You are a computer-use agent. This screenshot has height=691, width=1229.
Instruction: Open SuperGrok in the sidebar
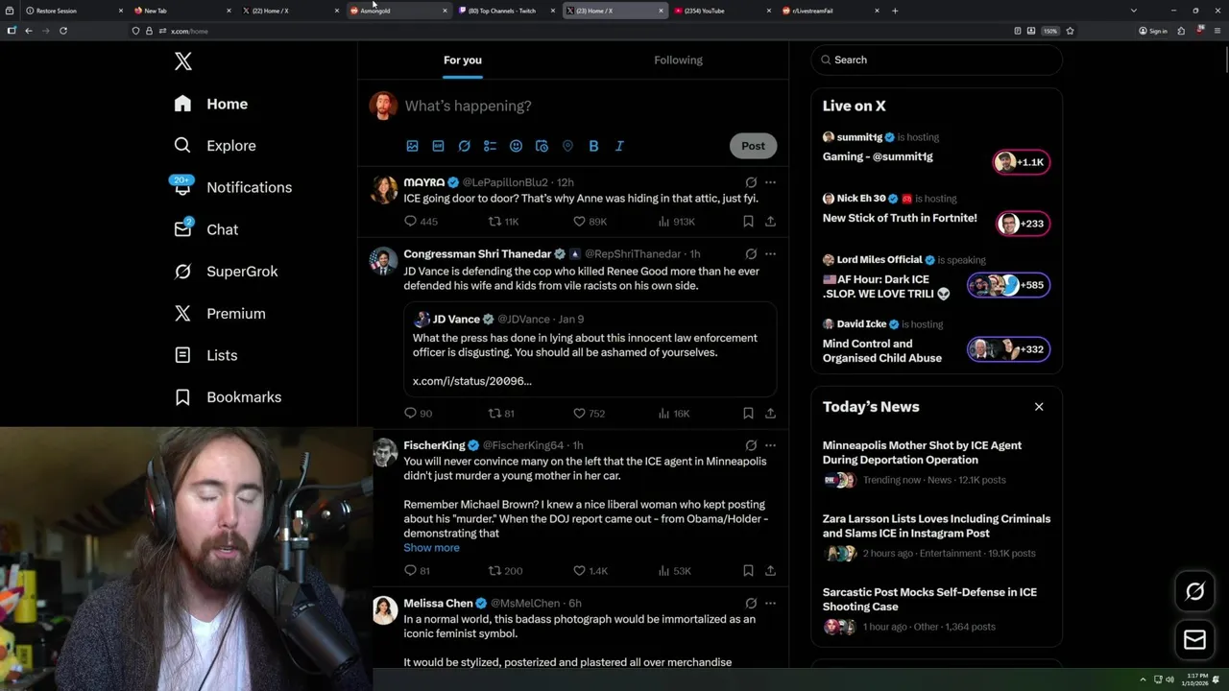(x=226, y=272)
